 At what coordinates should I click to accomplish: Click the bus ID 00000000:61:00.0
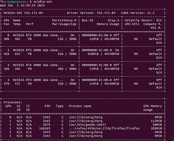pos(97,80)
